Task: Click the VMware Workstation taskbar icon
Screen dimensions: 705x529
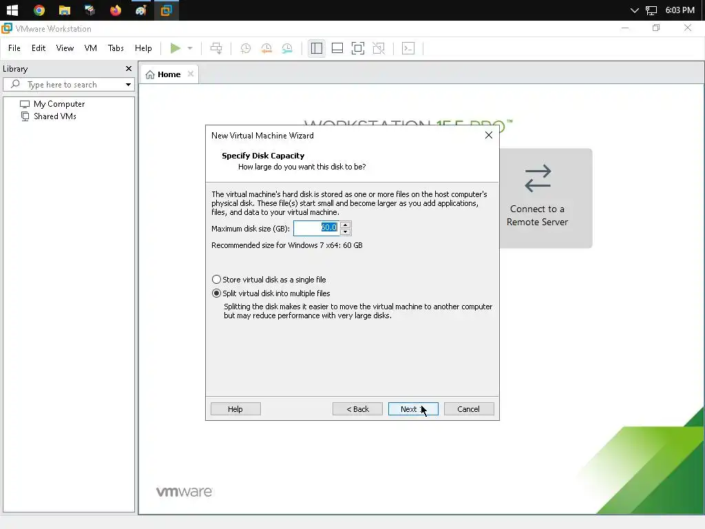Action: [167, 10]
